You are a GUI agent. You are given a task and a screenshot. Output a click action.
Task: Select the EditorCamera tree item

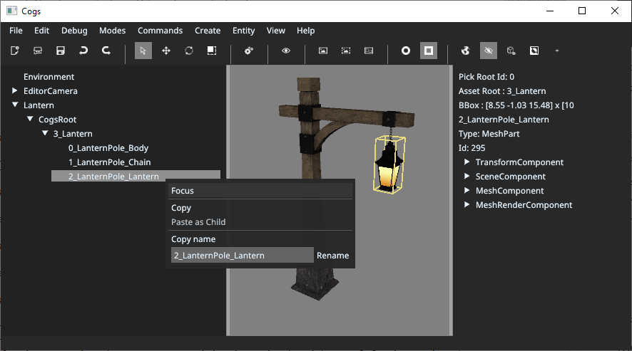coord(51,91)
